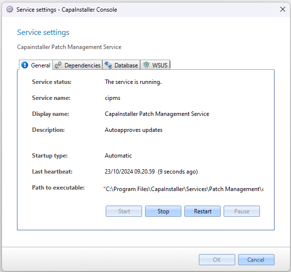The width and height of the screenshot is (291, 272).
Task: Click the 'Last heartbeat:' label
Action: (x=52, y=172)
